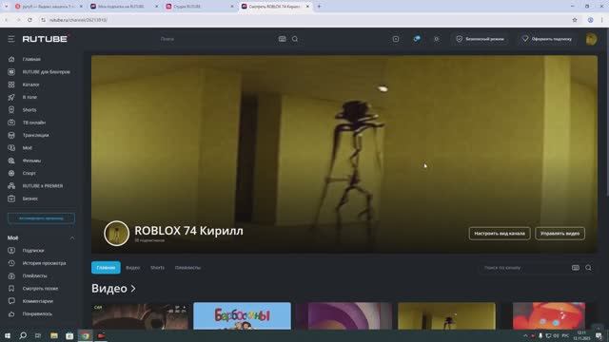Click the top RUTUBE search field
Screen dimensions: 609x342
(218, 39)
